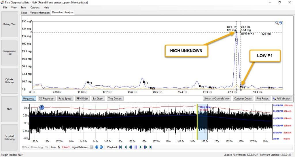Switch to the Vehicle Information tab

40,13
